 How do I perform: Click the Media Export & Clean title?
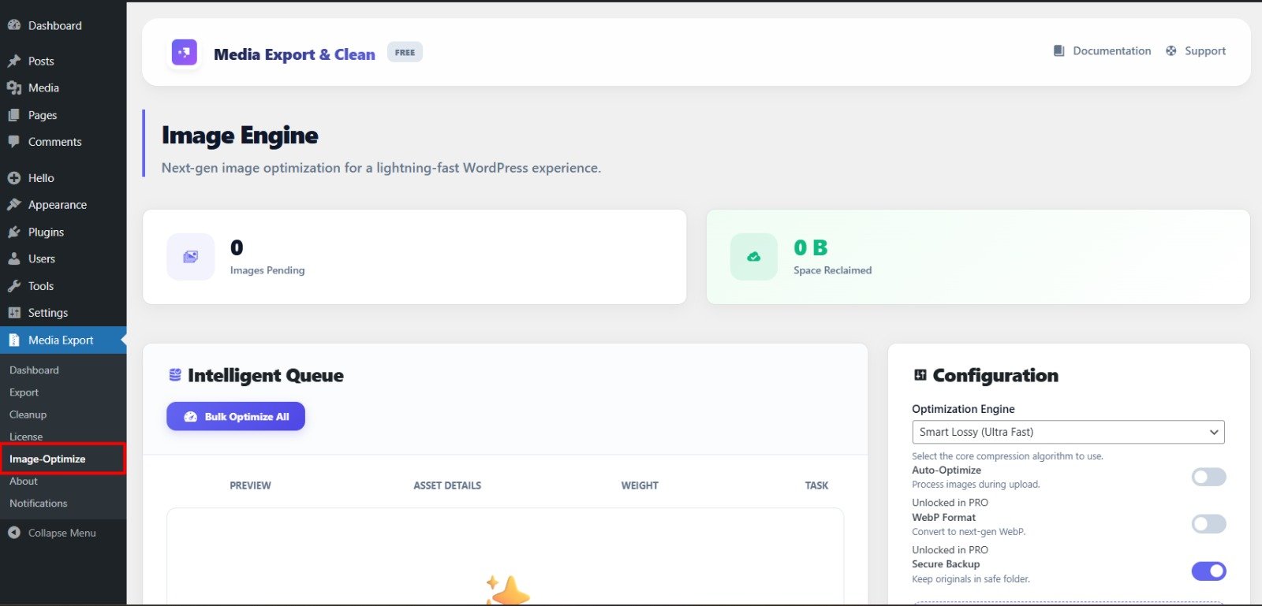(x=294, y=54)
